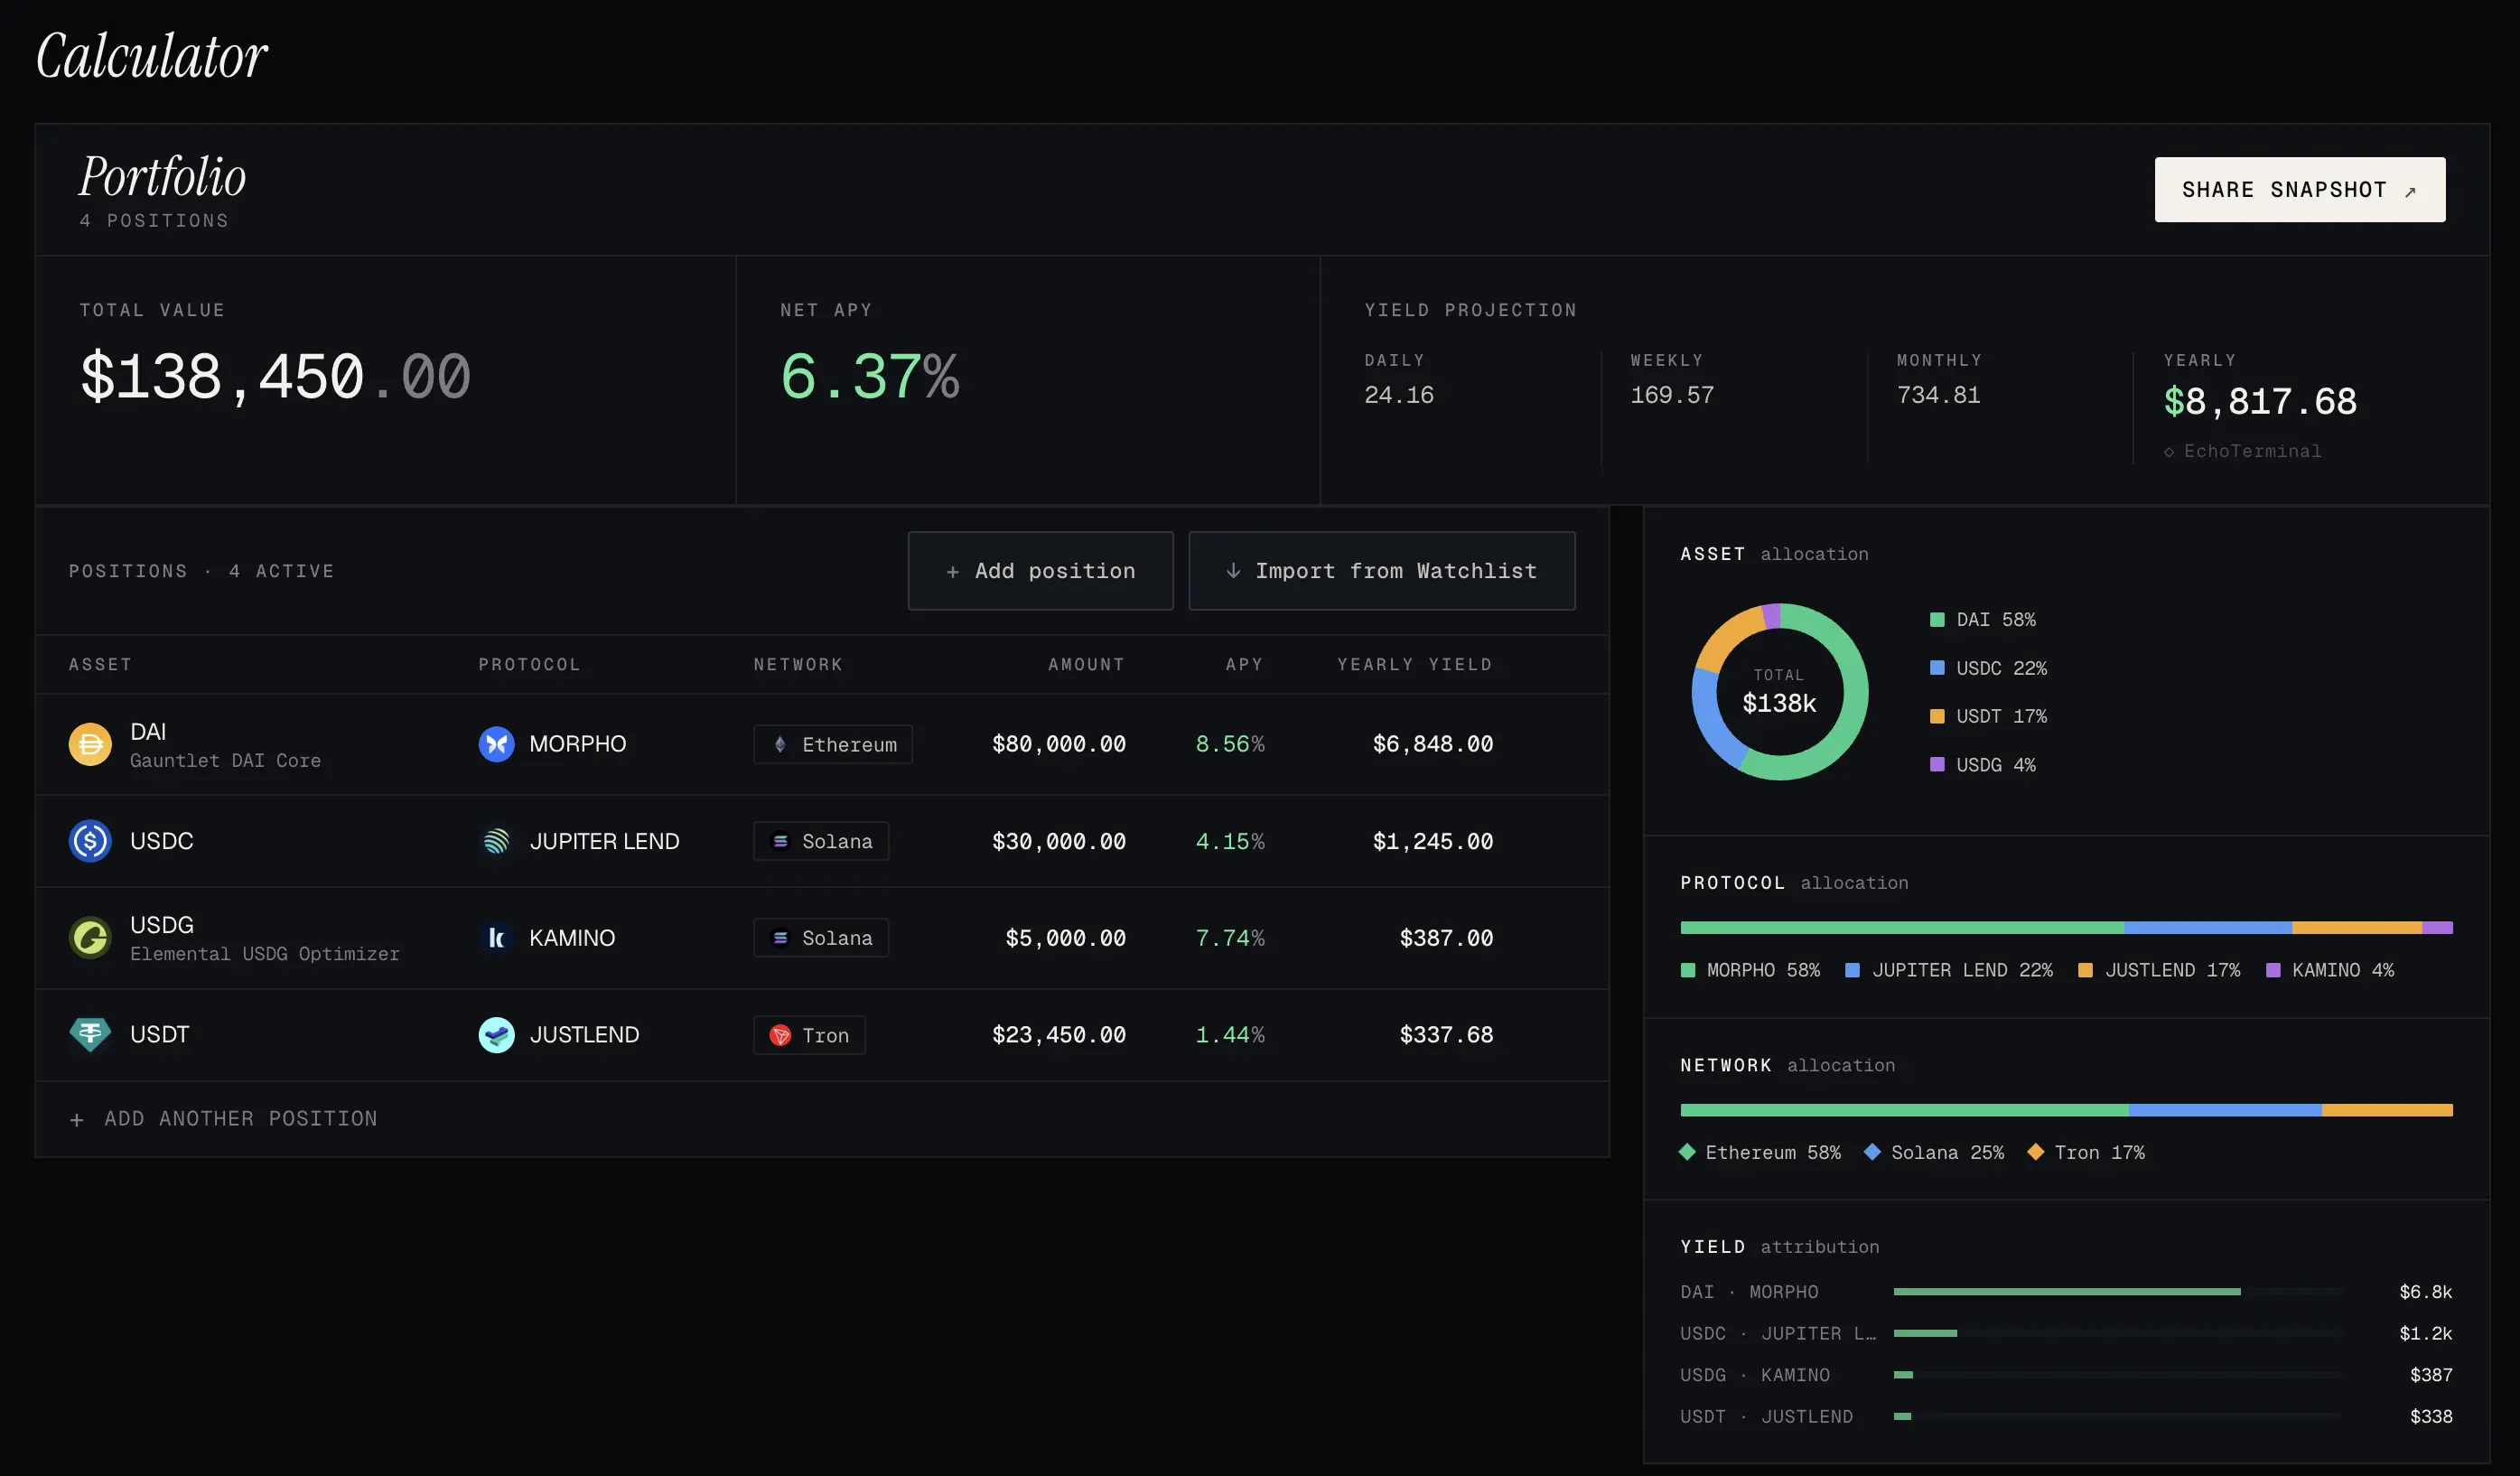Open Import from Watchlist
Image resolution: width=2520 pixels, height=1476 pixels.
tap(1382, 571)
